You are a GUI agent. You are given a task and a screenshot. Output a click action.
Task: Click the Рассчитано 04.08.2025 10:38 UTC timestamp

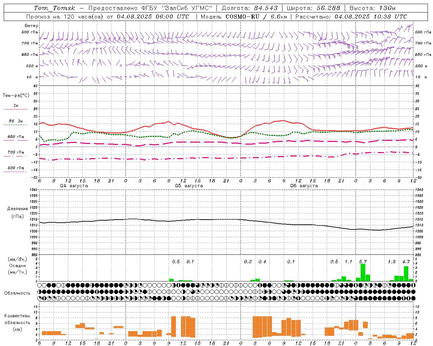[351, 17]
